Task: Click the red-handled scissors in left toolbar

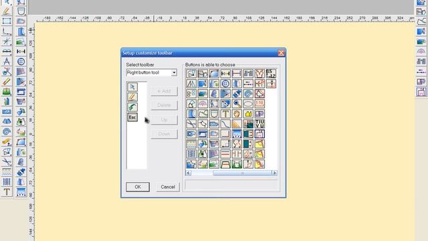Action: (x=7, y=72)
